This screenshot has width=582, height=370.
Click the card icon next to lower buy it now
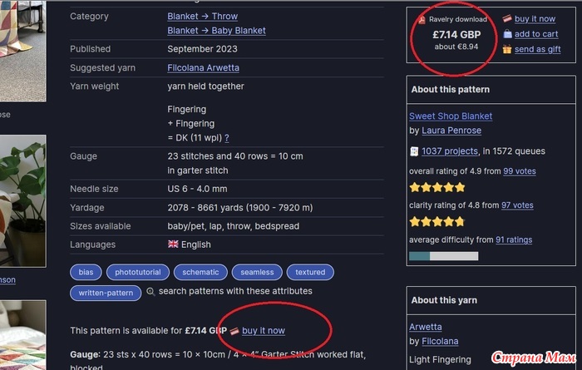234,331
